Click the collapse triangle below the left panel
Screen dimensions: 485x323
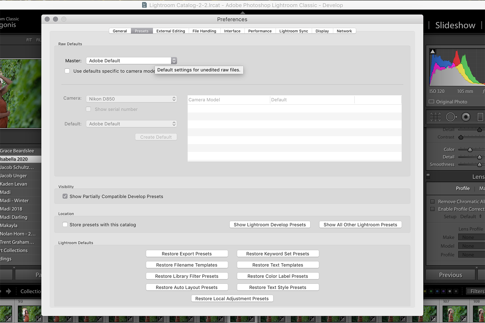tap(14, 268)
